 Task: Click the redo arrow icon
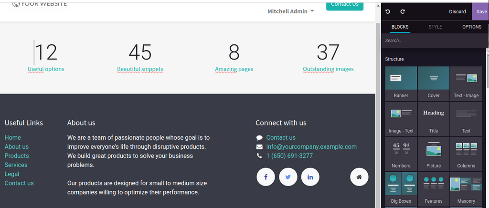tap(403, 11)
